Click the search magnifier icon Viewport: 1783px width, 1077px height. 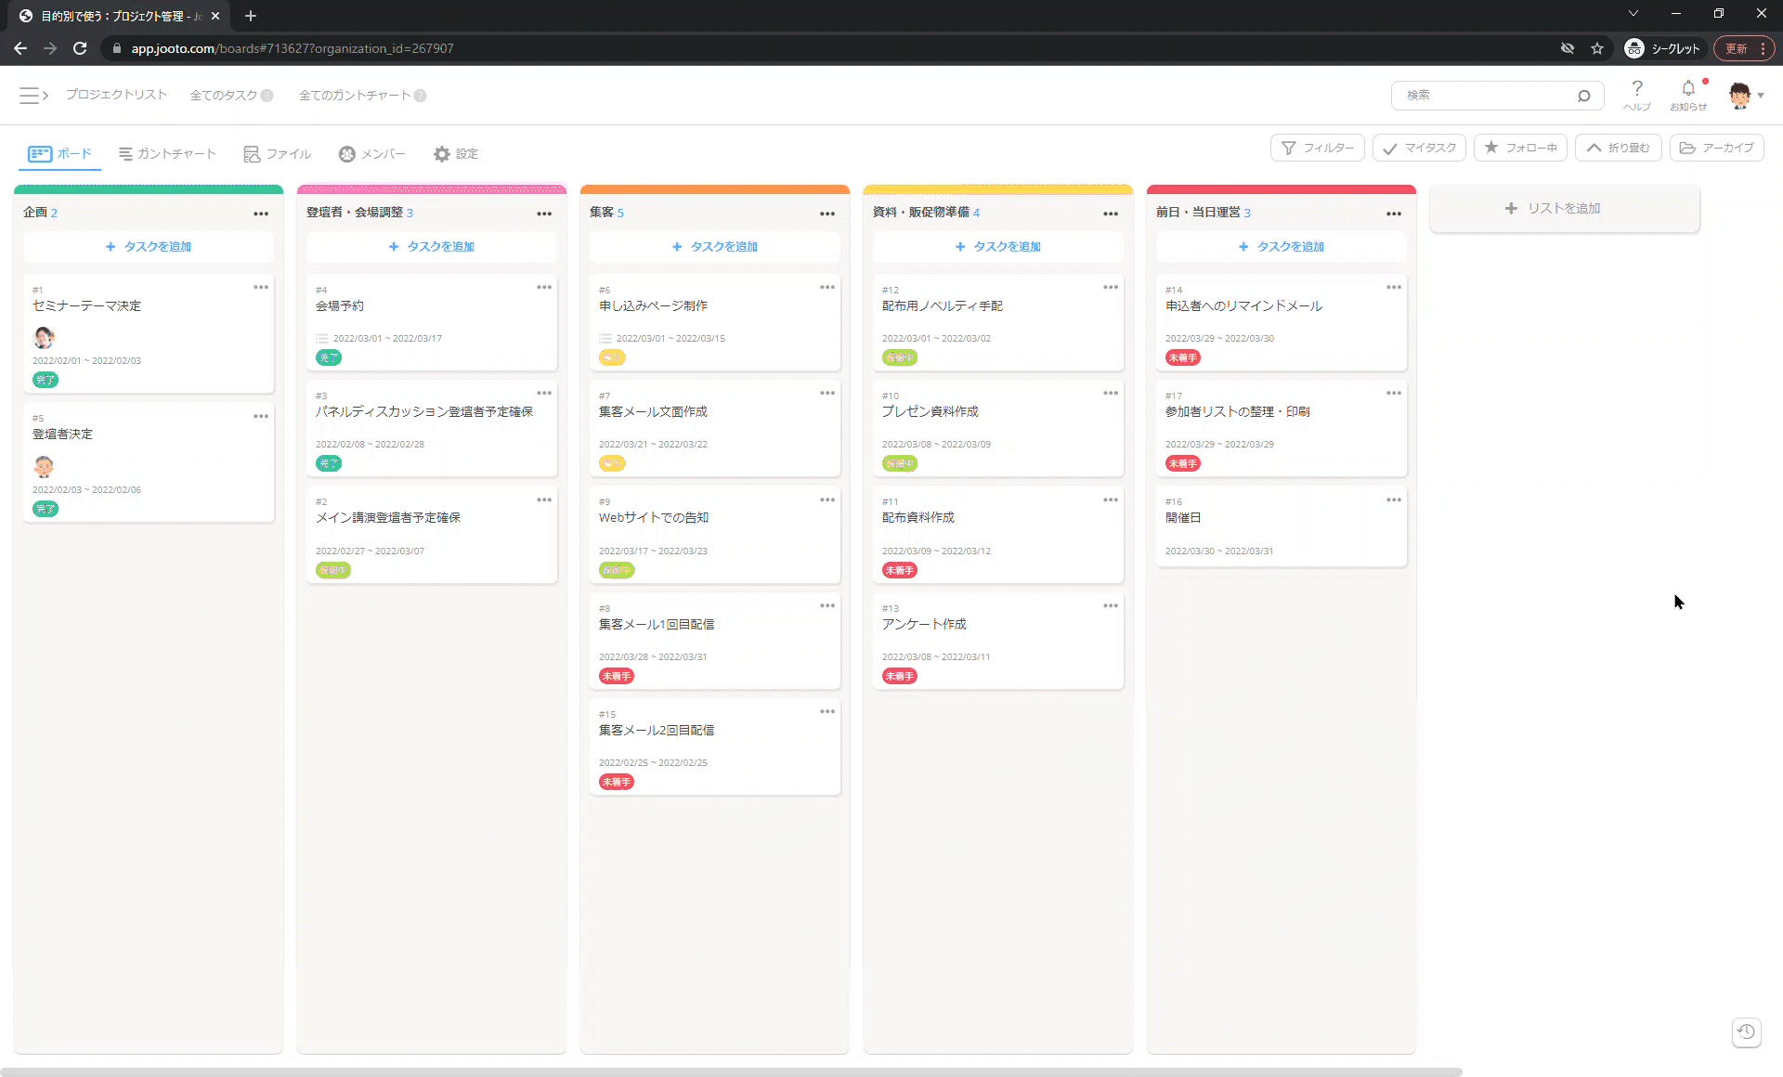coord(1583,96)
